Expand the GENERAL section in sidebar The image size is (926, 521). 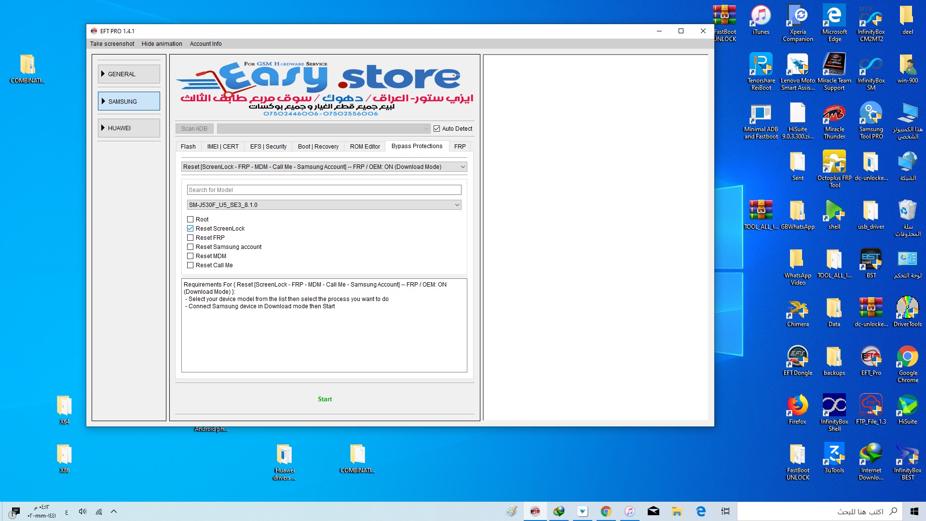coord(129,74)
